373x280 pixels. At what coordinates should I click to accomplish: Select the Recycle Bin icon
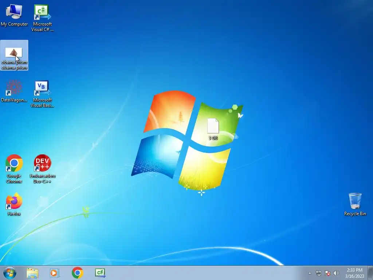click(x=355, y=204)
